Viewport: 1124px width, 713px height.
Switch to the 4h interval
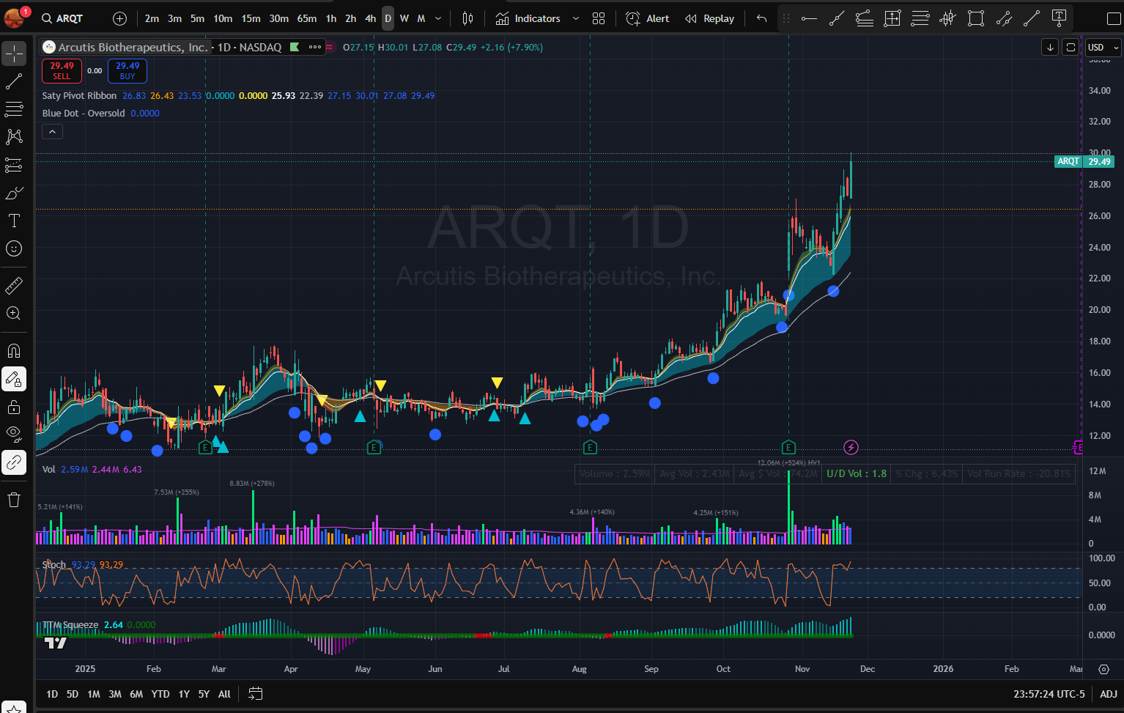[370, 18]
